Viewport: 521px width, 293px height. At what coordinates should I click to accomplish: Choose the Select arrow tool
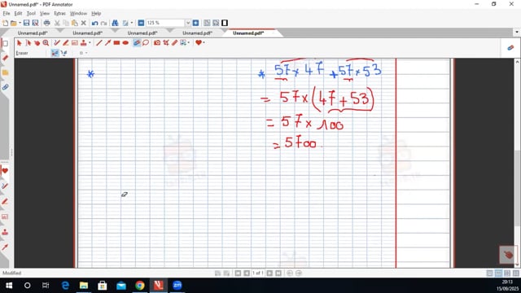[x=20, y=43]
